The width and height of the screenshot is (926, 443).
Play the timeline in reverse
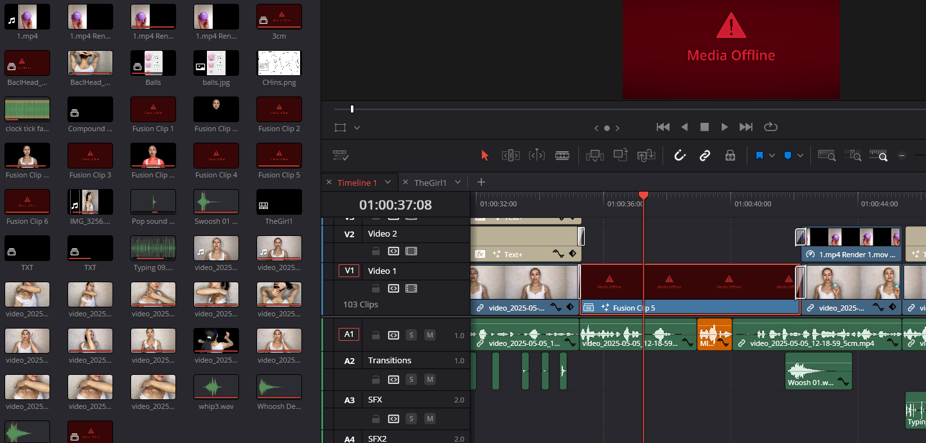[x=684, y=127]
